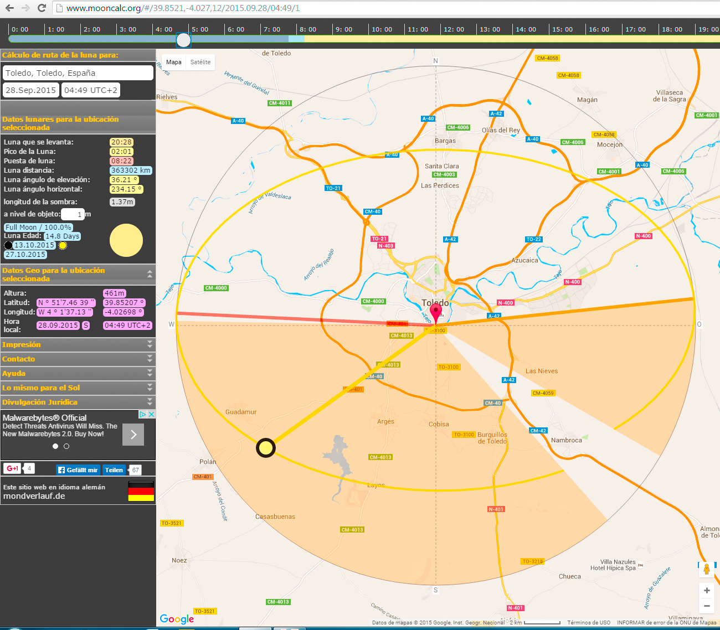Click the German flag icon

pyautogui.click(x=141, y=491)
